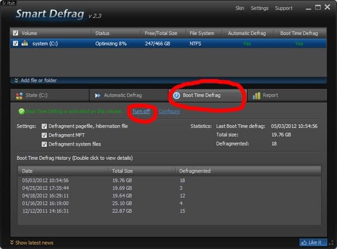
Task: Click the Turn off link
Action: click(x=141, y=112)
